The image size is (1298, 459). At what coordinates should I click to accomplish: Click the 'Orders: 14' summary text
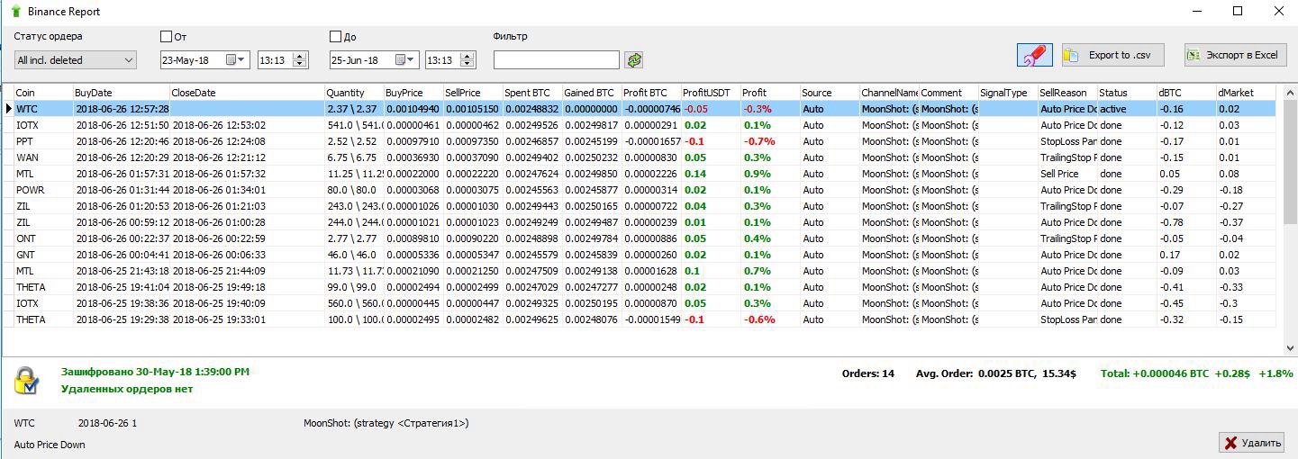(x=868, y=373)
